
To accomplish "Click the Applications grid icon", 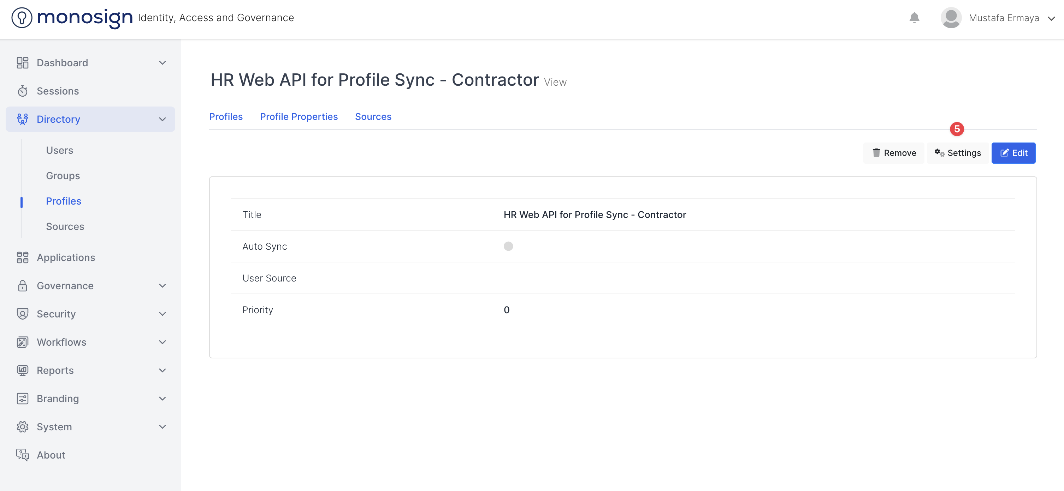I will point(22,257).
